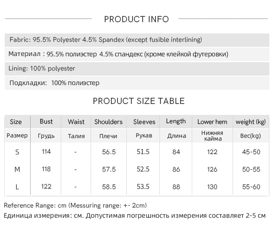Select the size L row label
Image resolution: width=273 pixels, height=229 pixels.
tap(17, 187)
